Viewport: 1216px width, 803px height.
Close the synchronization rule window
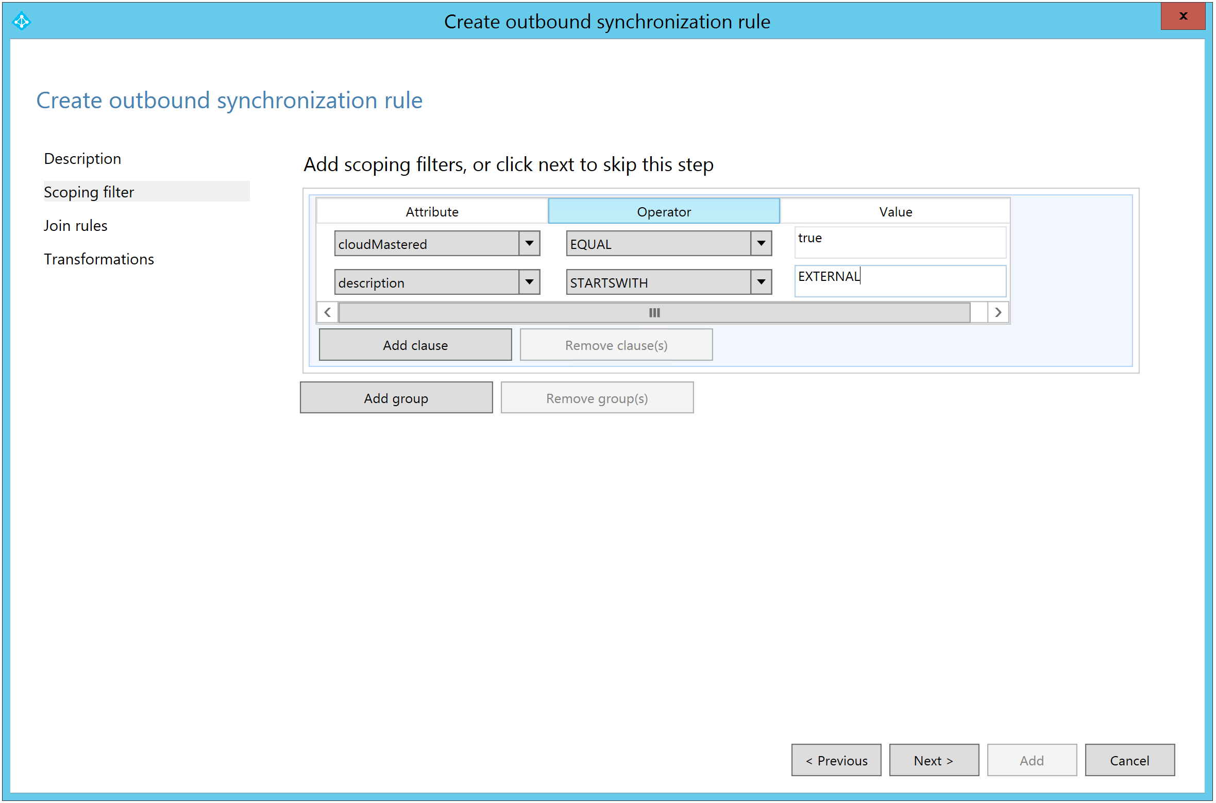(1183, 16)
